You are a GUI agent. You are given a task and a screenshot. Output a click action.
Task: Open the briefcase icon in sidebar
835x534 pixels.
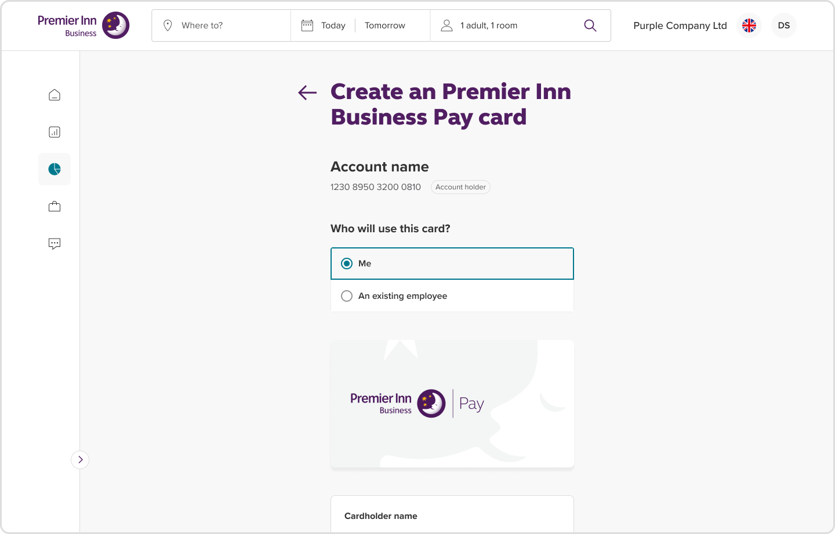(55, 206)
